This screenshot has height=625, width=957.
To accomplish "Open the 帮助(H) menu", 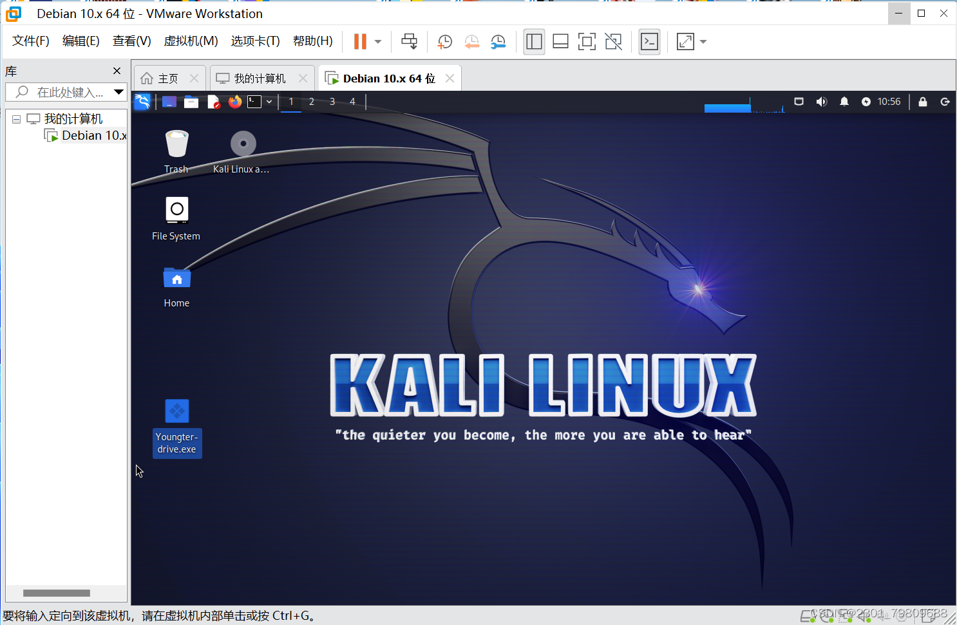I will coord(313,41).
